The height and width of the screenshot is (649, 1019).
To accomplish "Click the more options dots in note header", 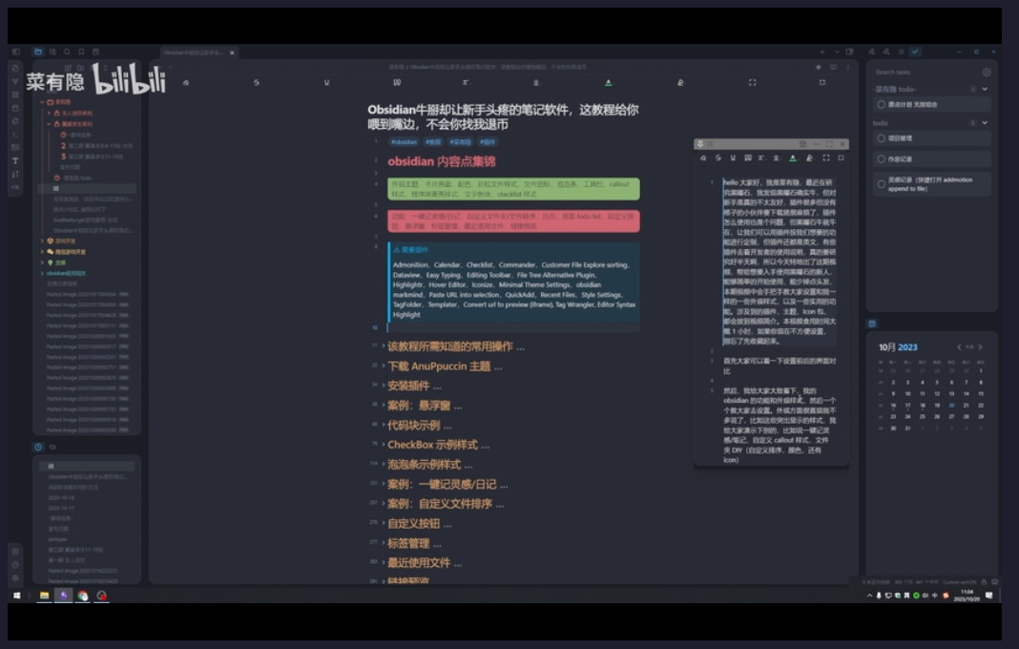I will pyautogui.click(x=847, y=67).
